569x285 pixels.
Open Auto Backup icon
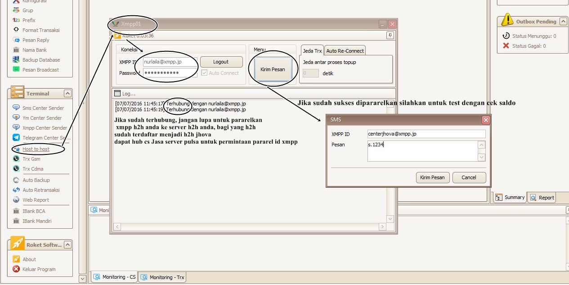16,180
